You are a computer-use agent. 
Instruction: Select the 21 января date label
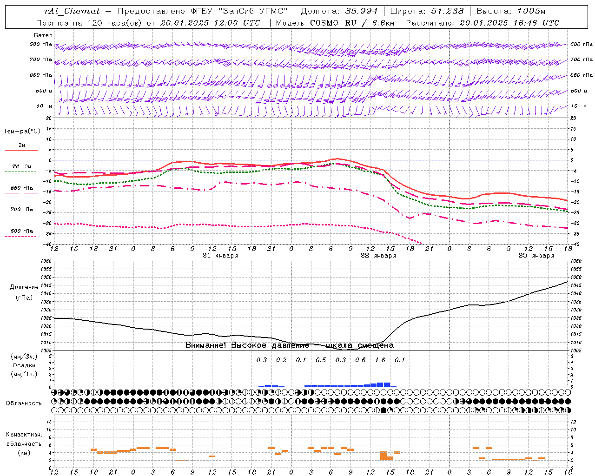coord(220,256)
